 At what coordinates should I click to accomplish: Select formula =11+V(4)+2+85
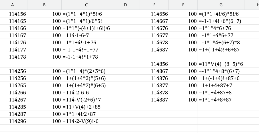(86, 107)
